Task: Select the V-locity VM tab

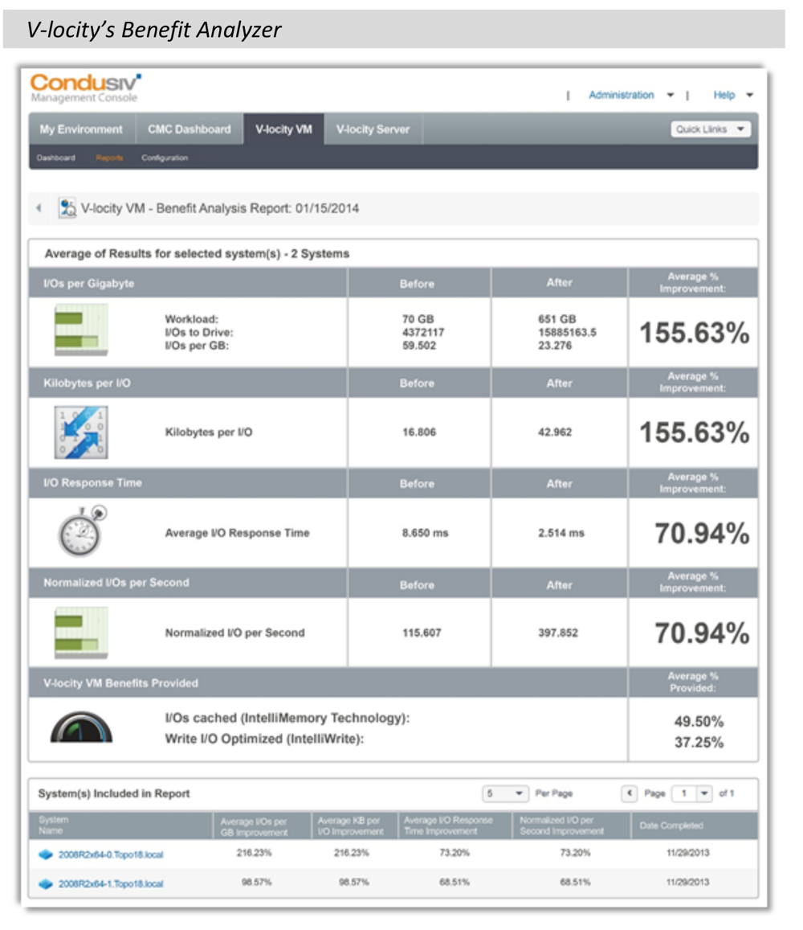Action: 284,129
